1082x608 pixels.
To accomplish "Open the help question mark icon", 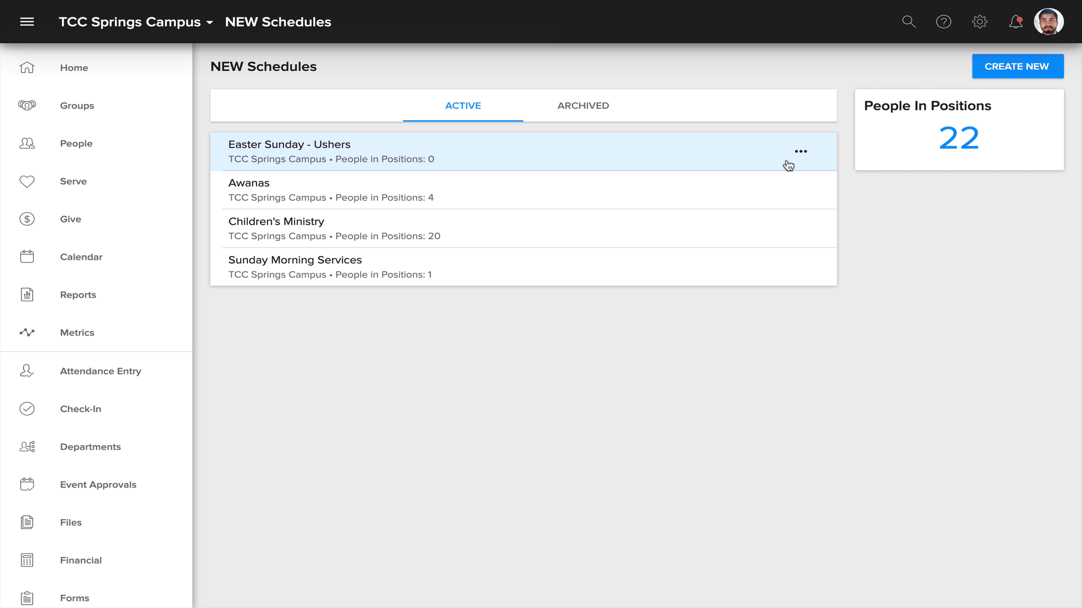I will [944, 22].
